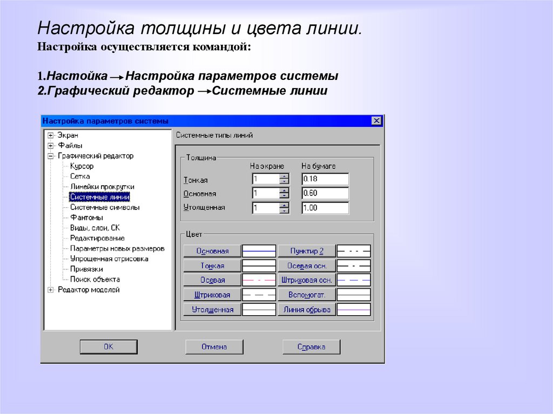Click the Штриховая осн. color button
This screenshot has width=553, height=414.
pos(307,280)
